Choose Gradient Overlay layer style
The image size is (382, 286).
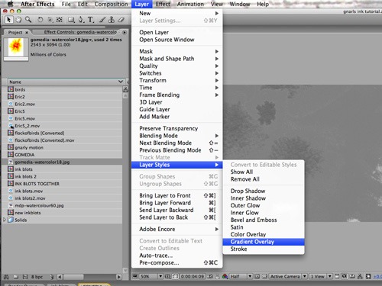[264, 242]
